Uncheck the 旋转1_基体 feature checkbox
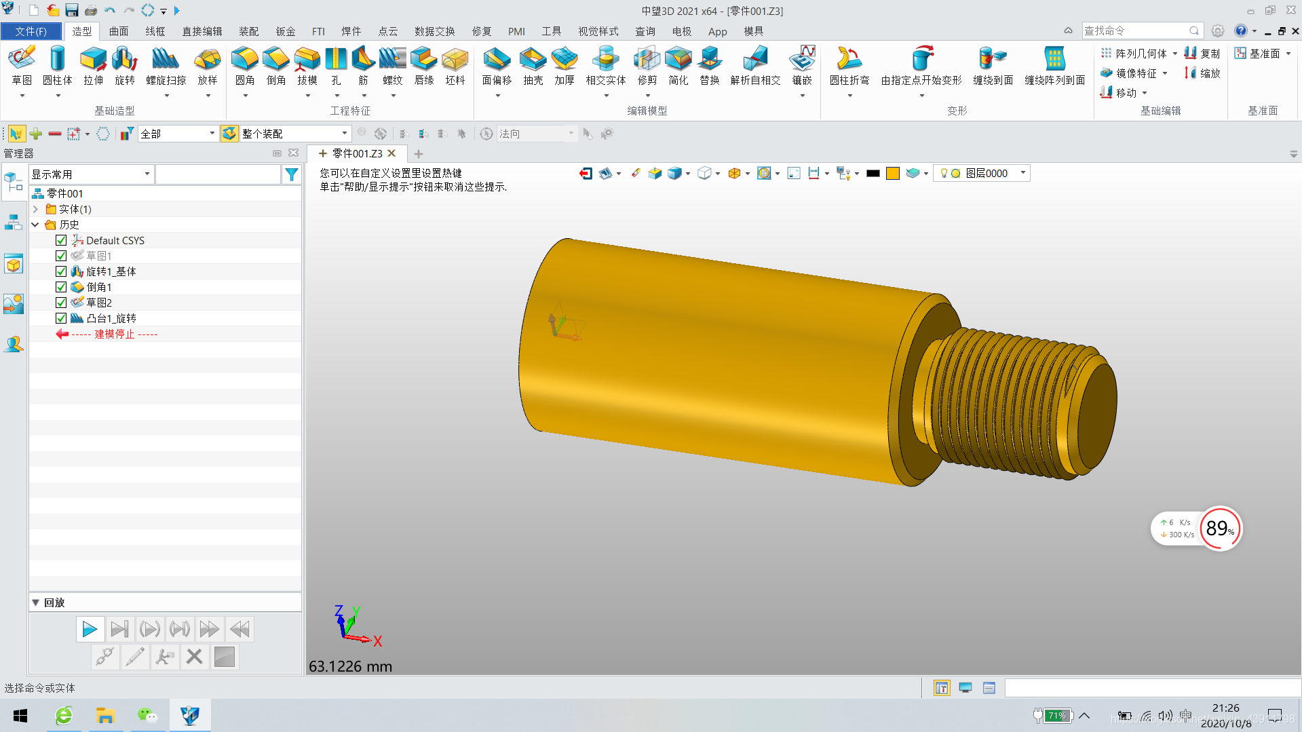Screen dimensions: 1302x732 (x=61, y=271)
